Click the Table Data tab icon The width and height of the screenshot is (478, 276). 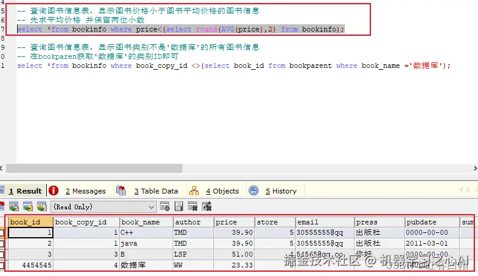[121, 190]
